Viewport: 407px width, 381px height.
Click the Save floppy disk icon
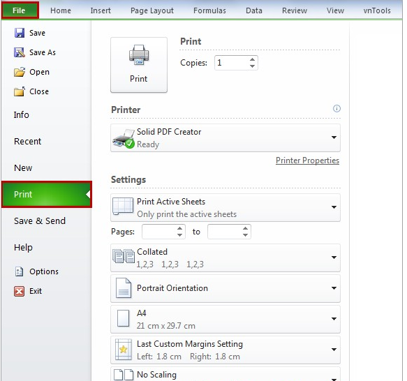tap(20, 33)
